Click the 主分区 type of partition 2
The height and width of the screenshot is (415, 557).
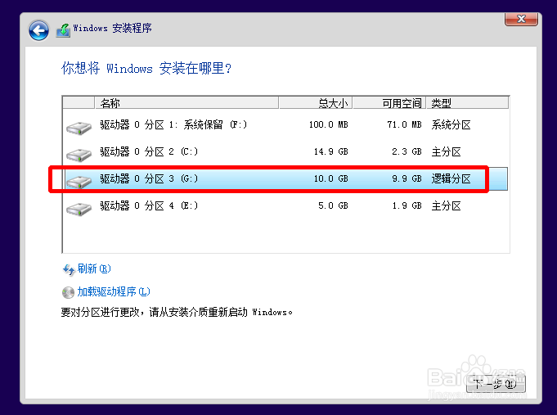[x=446, y=152]
